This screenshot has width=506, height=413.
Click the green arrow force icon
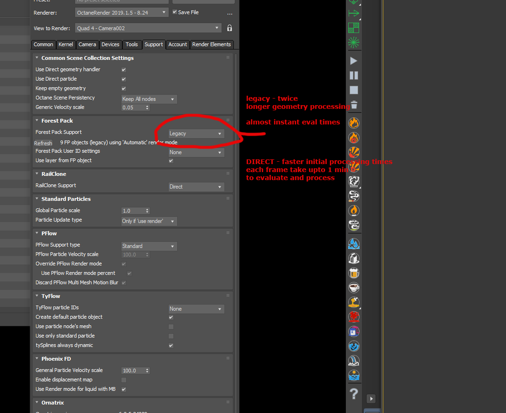354,13
